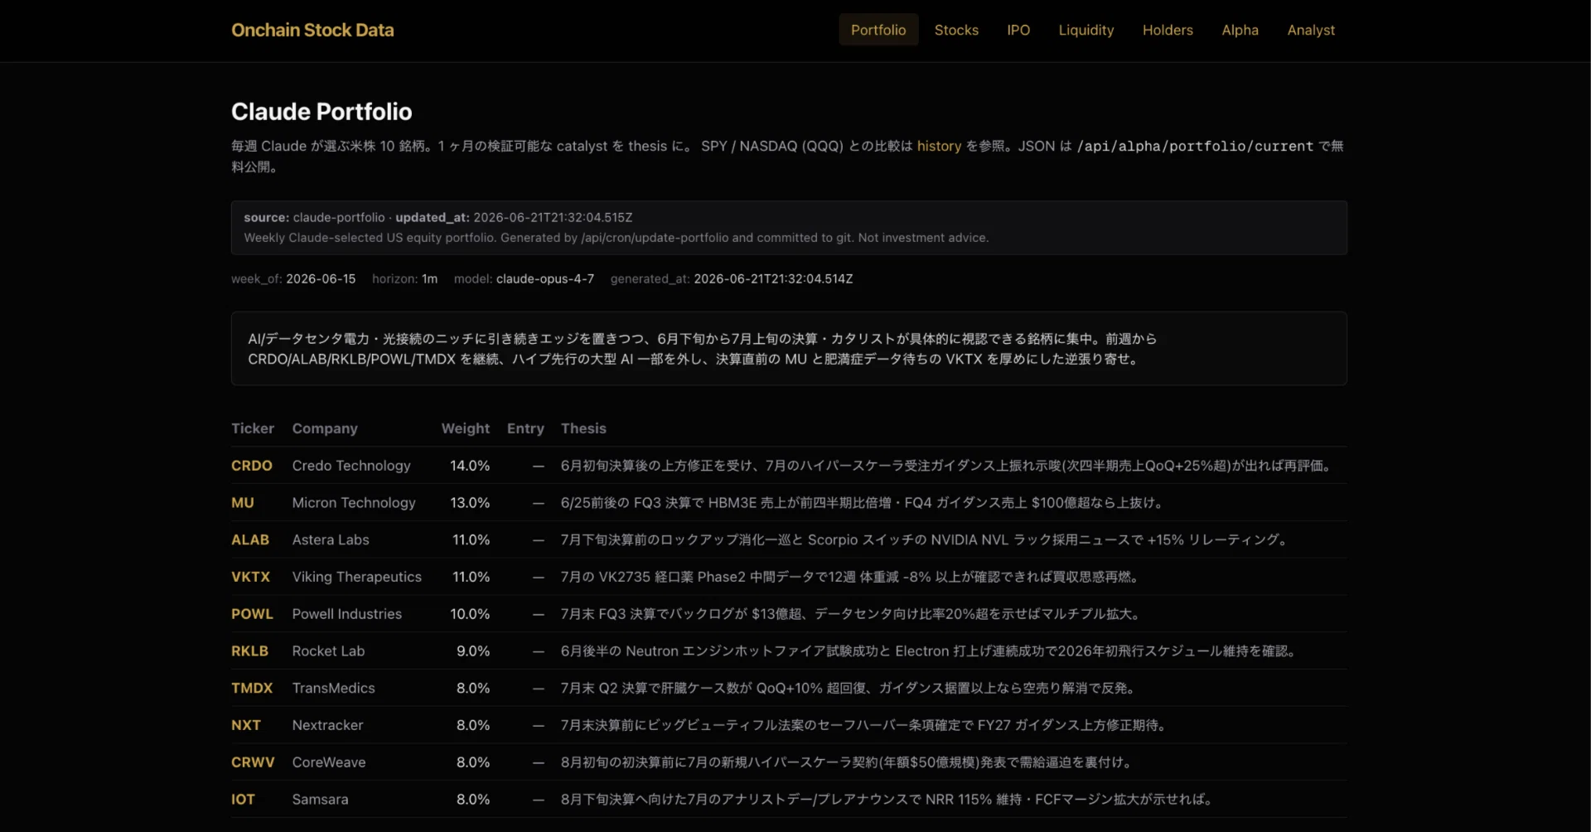Go to the IPO tab

pos(1018,30)
